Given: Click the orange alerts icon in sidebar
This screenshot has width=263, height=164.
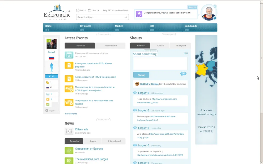Looking at the screenshot, I should (x=48, y=99).
